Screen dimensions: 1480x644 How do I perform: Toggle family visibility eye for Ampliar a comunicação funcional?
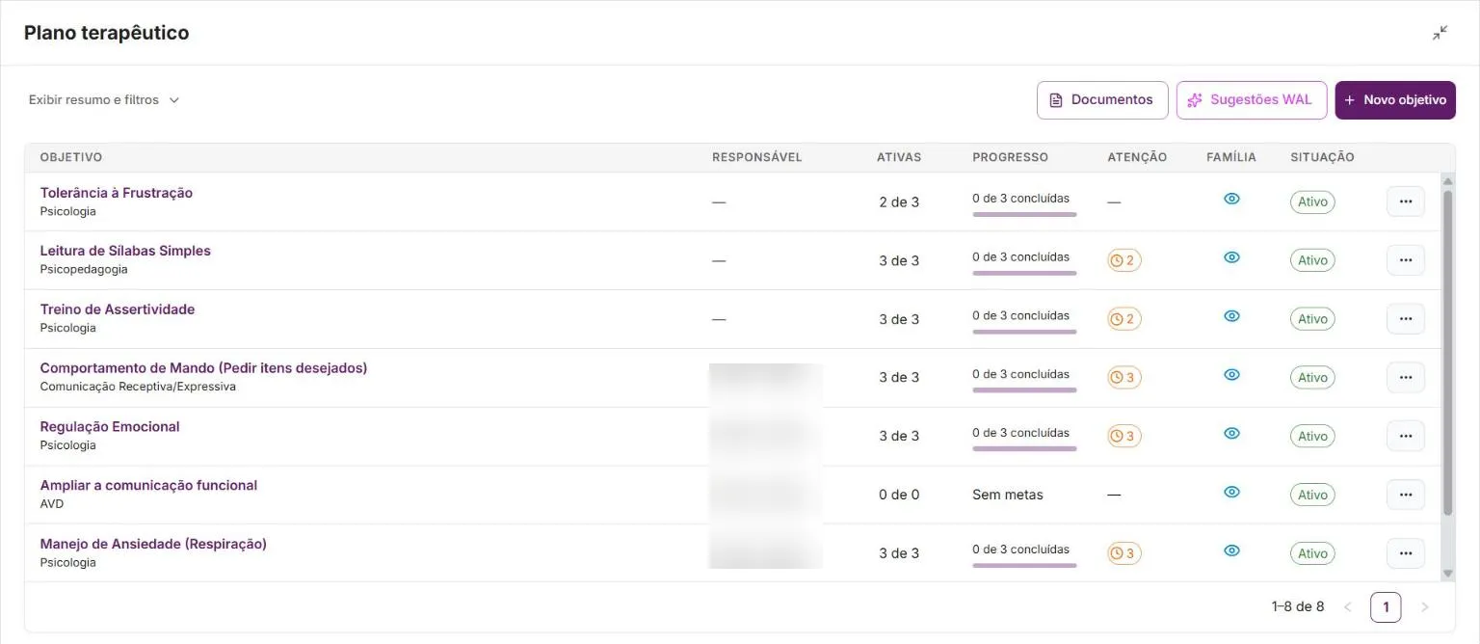click(1231, 492)
